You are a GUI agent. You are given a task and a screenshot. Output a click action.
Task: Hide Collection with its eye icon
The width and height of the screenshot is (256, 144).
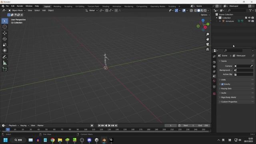pos(249,18)
